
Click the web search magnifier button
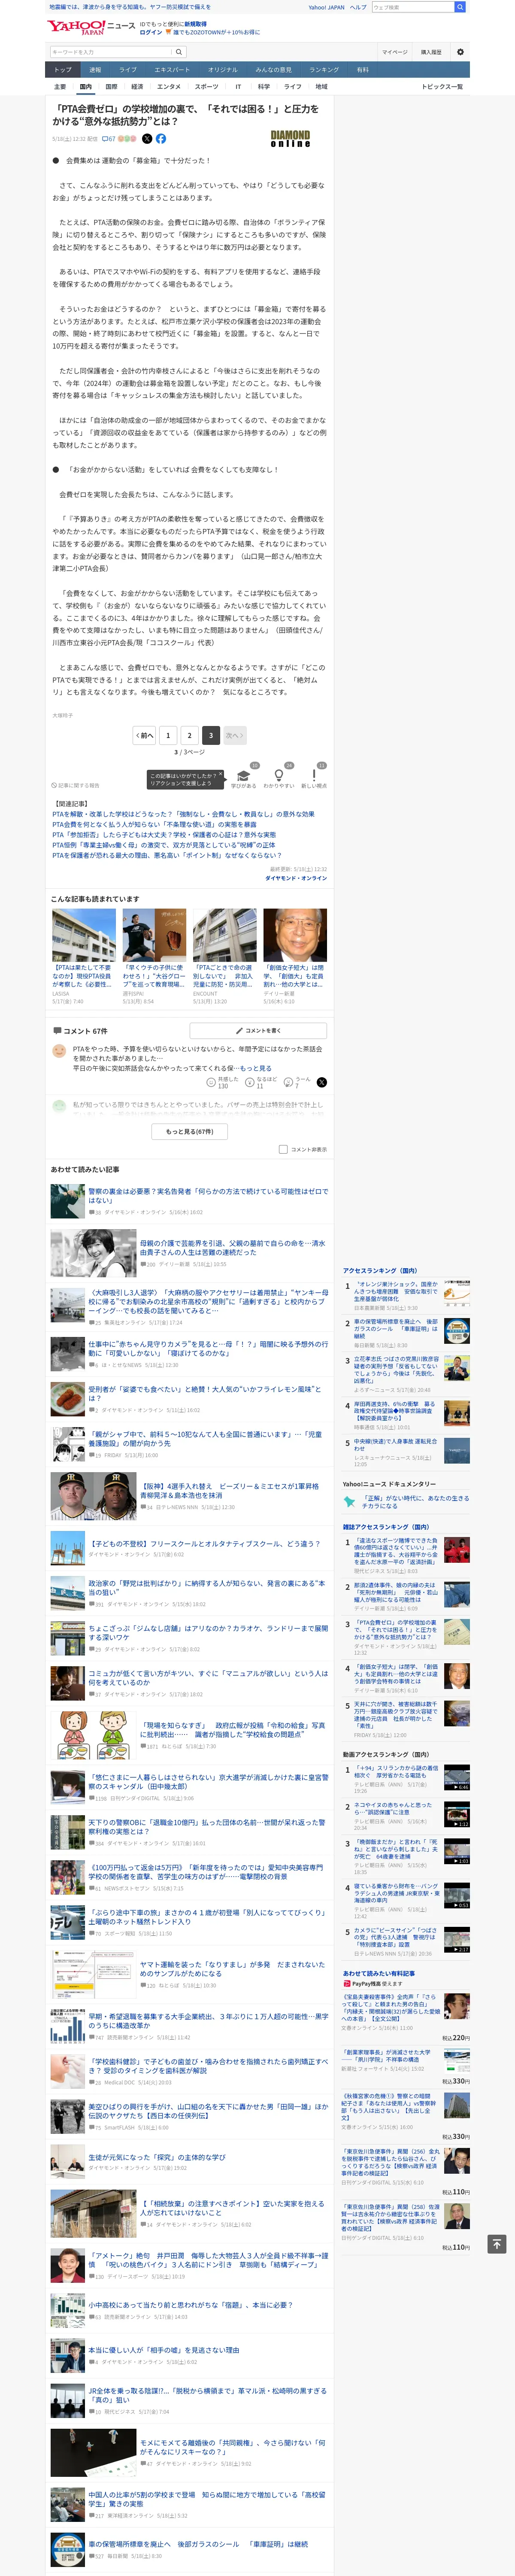(460, 7)
